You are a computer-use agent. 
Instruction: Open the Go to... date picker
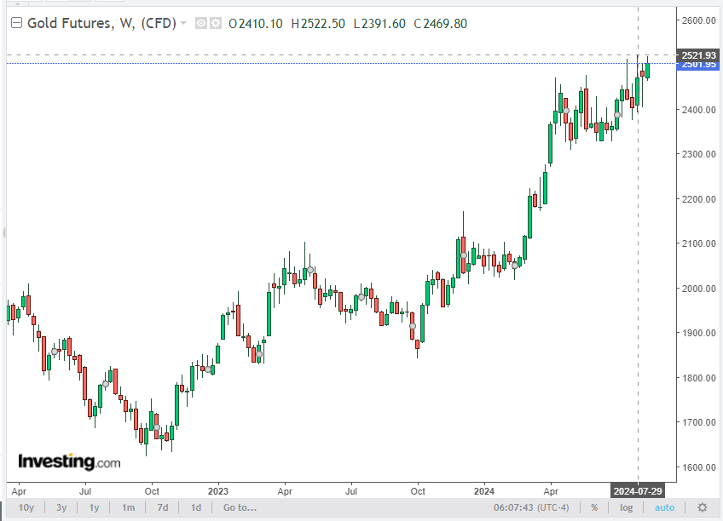click(x=240, y=507)
